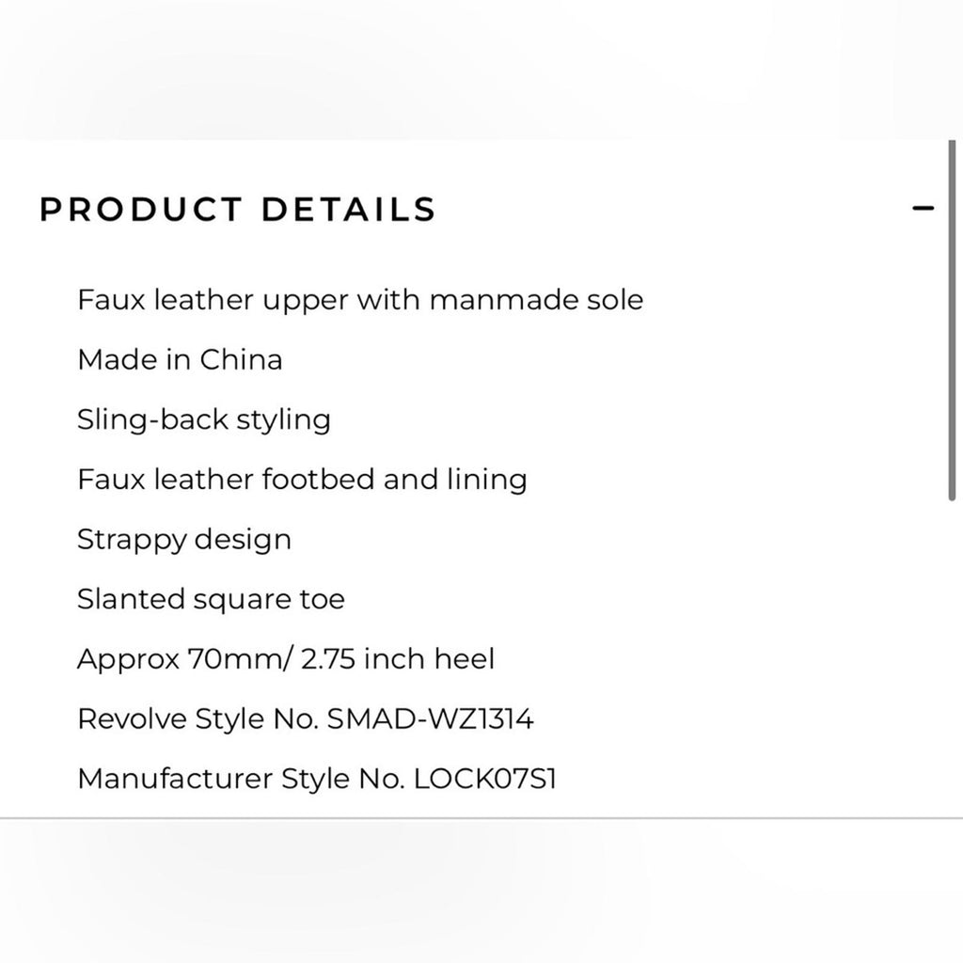
Task: Select the PRODUCT DETAILS heading
Action: click(236, 209)
